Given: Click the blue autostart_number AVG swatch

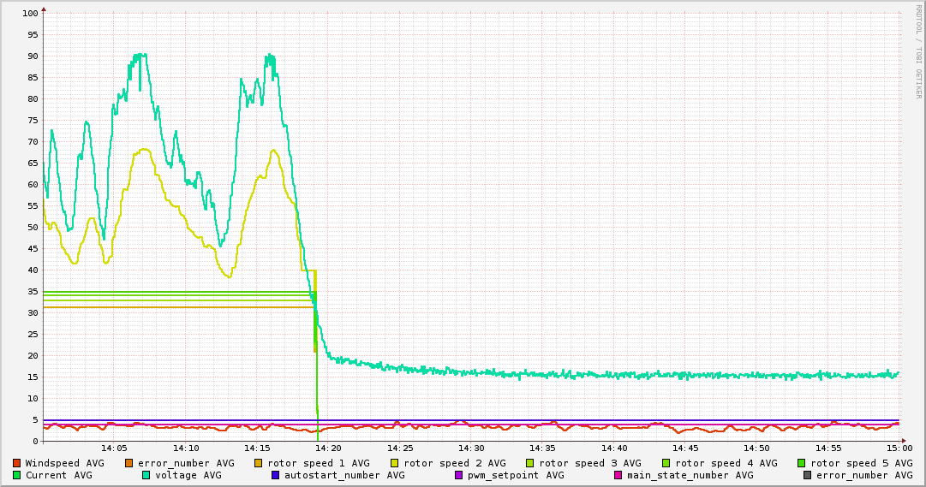Looking at the screenshot, I should [276, 475].
